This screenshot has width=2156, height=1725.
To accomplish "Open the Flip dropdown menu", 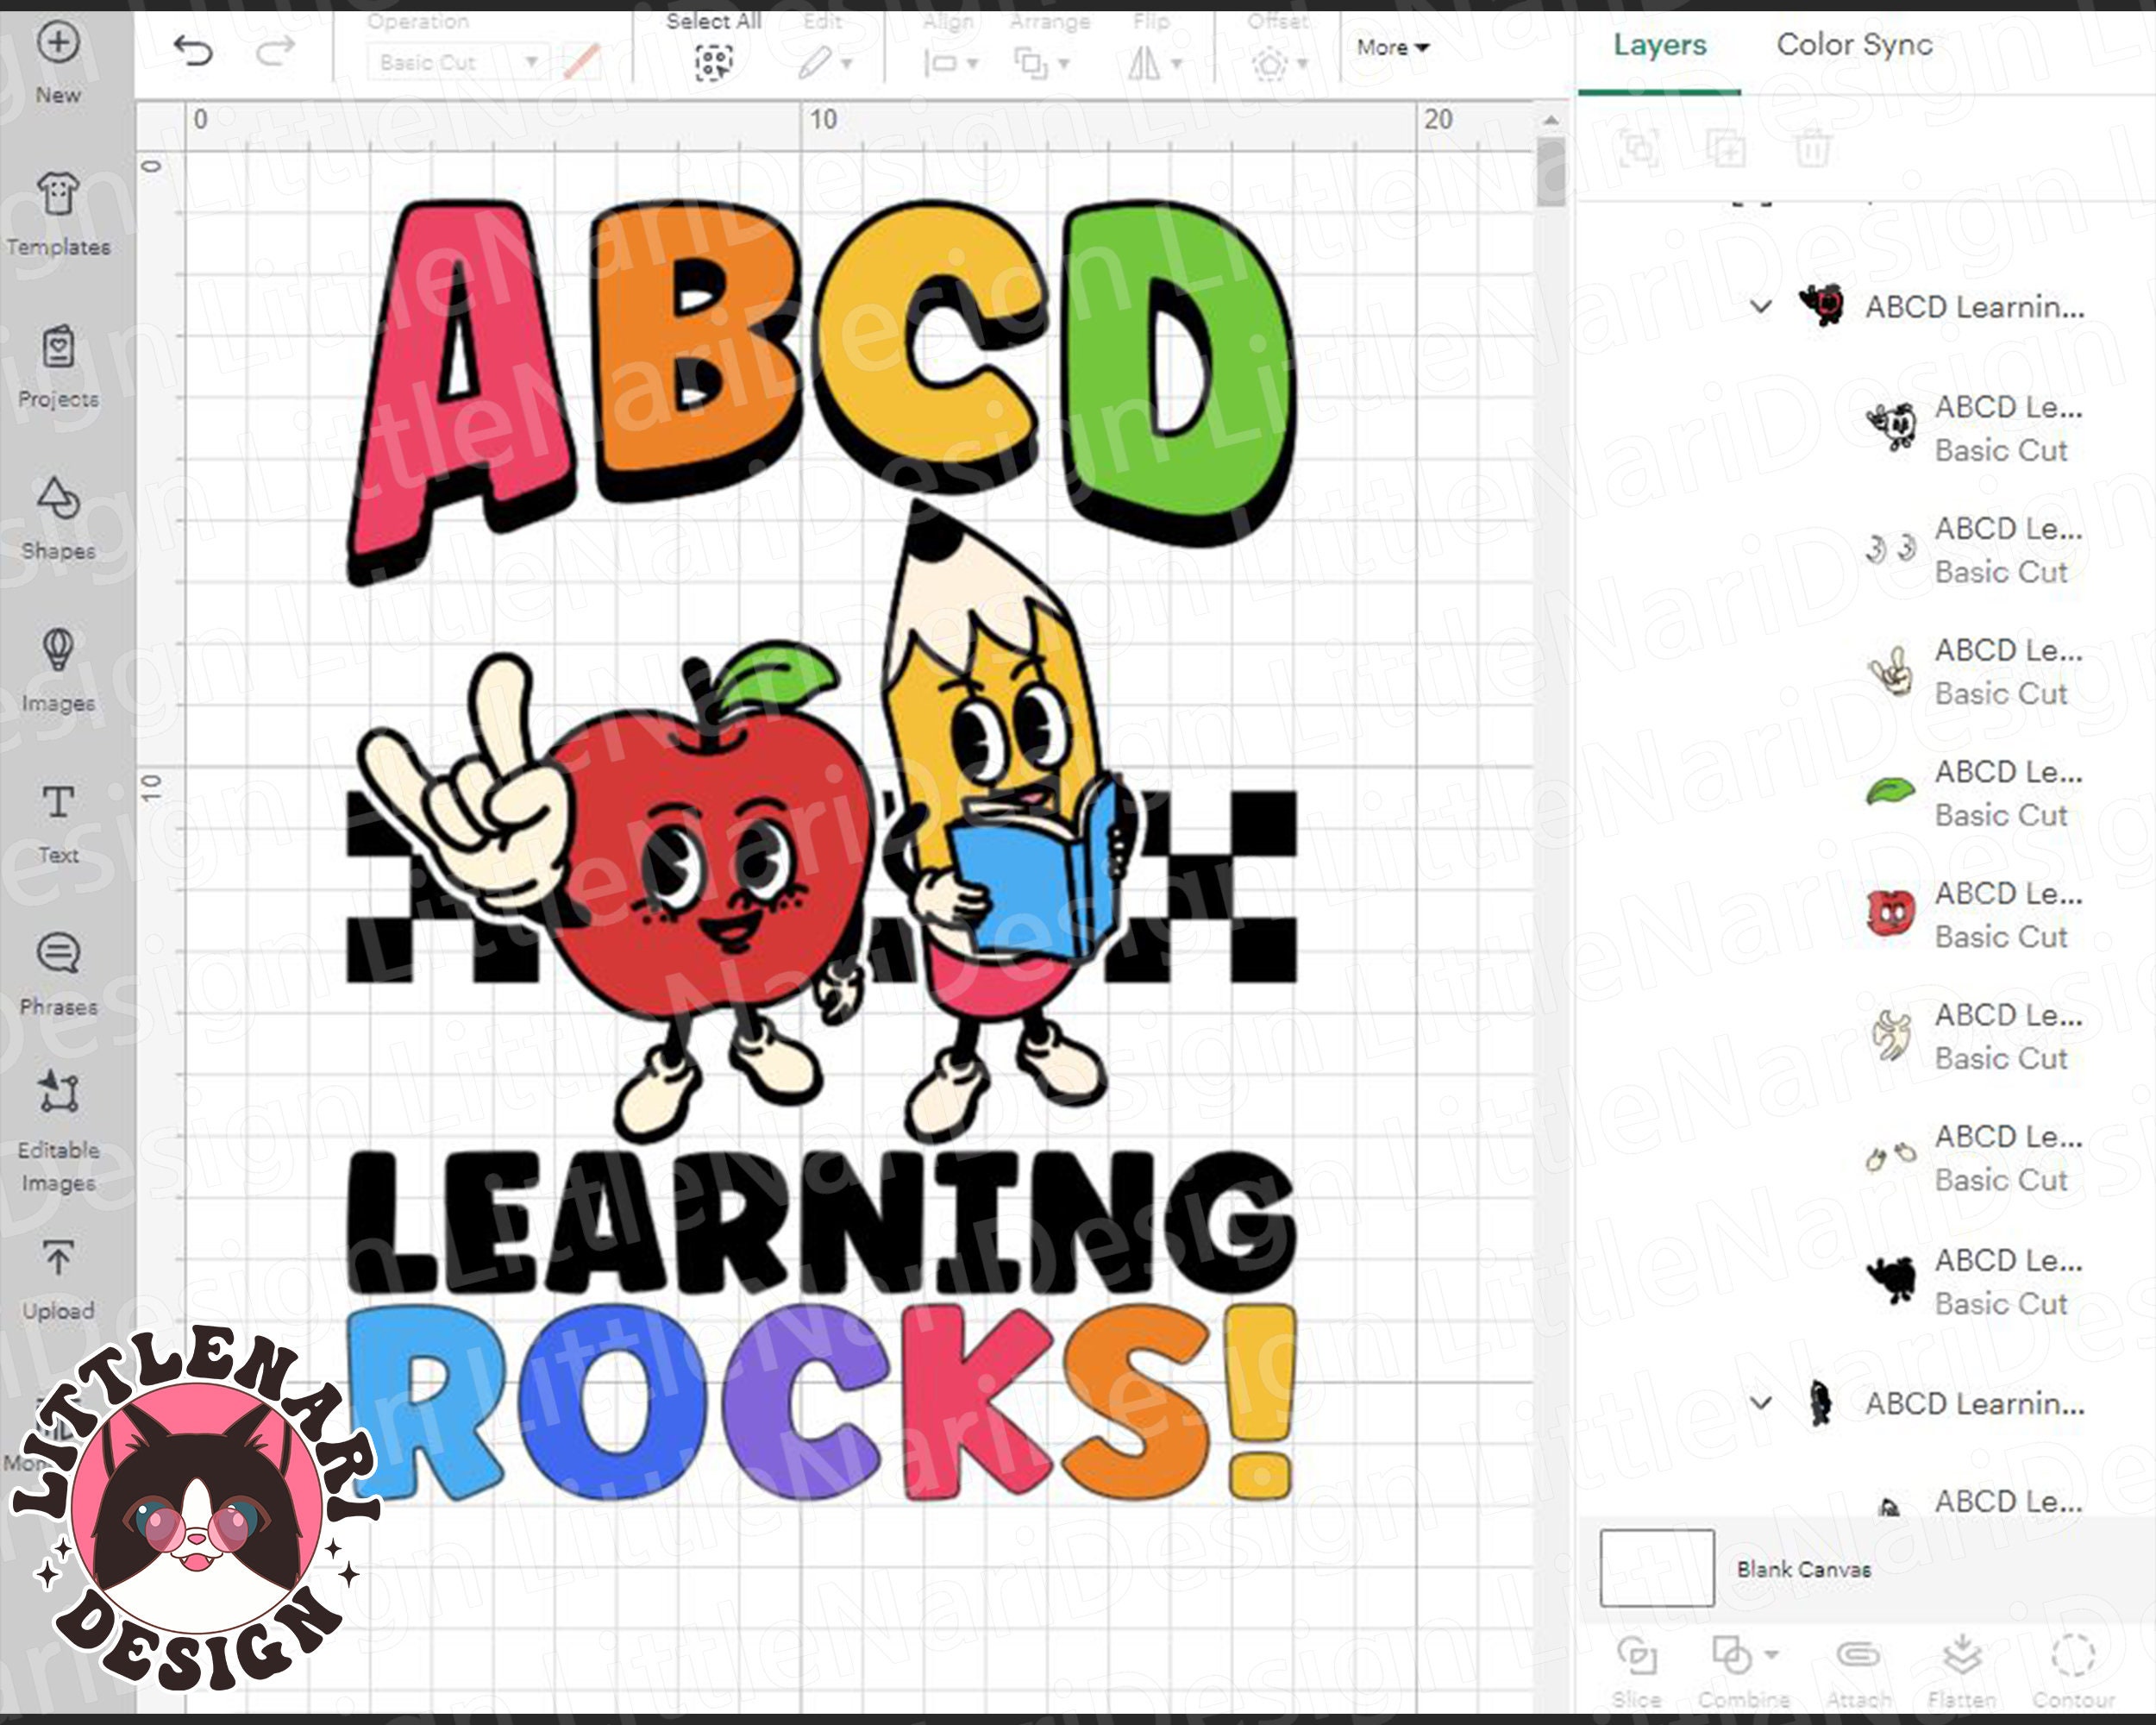I will click(x=1154, y=64).
